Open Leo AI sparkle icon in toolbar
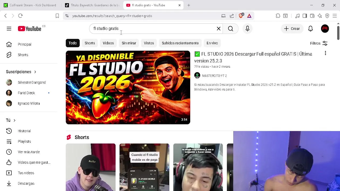This screenshot has height=191, width=340. pyautogui.click(x=320, y=16)
